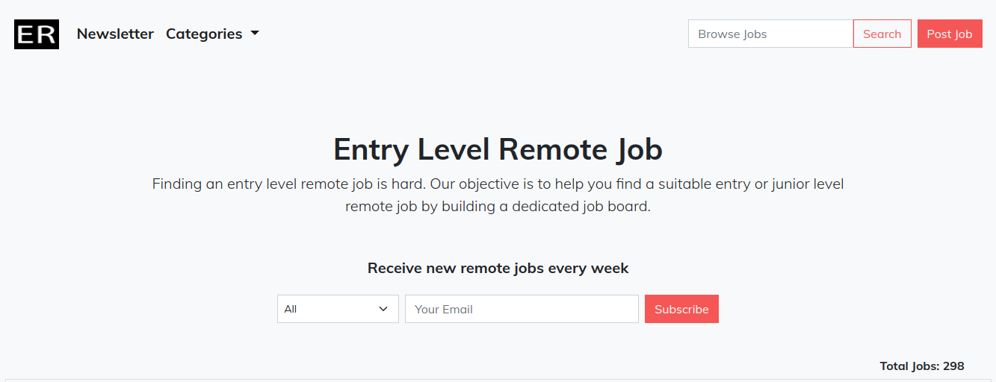Click into the Your Email field
Image resolution: width=996 pixels, height=382 pixels.
point(522,309)
